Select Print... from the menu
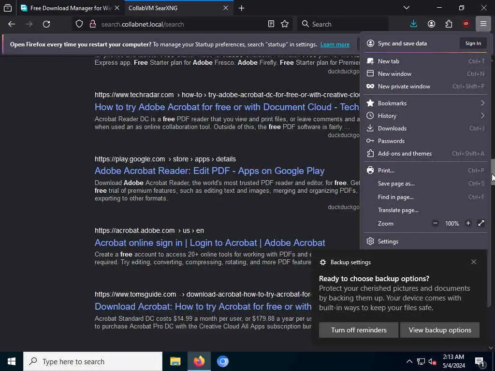 [425, 171]
